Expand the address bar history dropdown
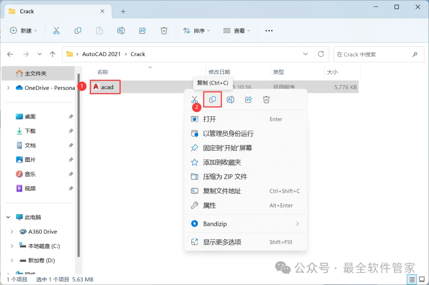The height and width of the screenshot is (285, 429). (305, 54)
